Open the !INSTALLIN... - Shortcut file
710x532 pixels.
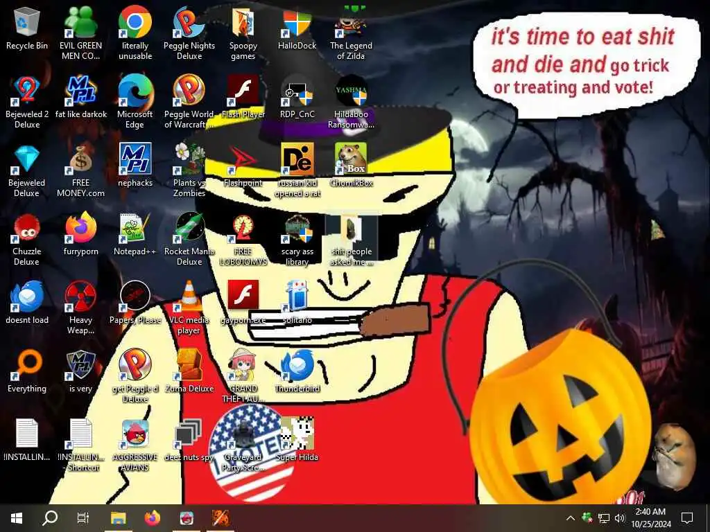click(80, 445)
